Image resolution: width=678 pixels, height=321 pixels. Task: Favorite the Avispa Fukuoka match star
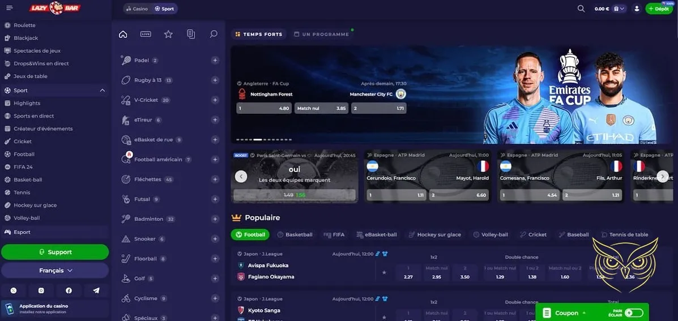384,272
